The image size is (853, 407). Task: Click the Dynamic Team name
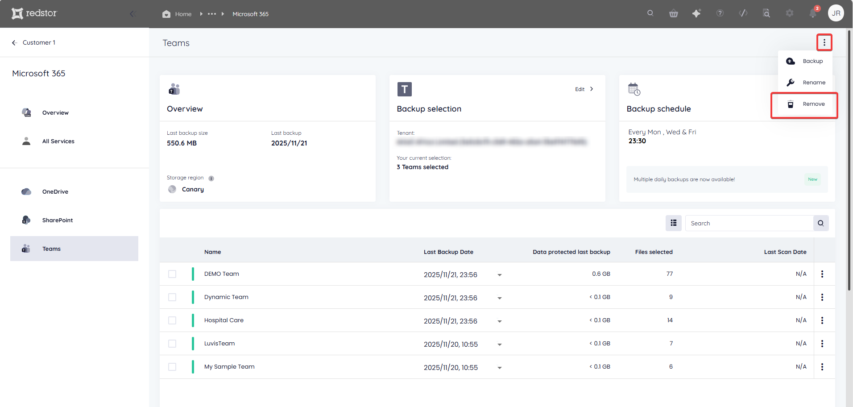226,297
